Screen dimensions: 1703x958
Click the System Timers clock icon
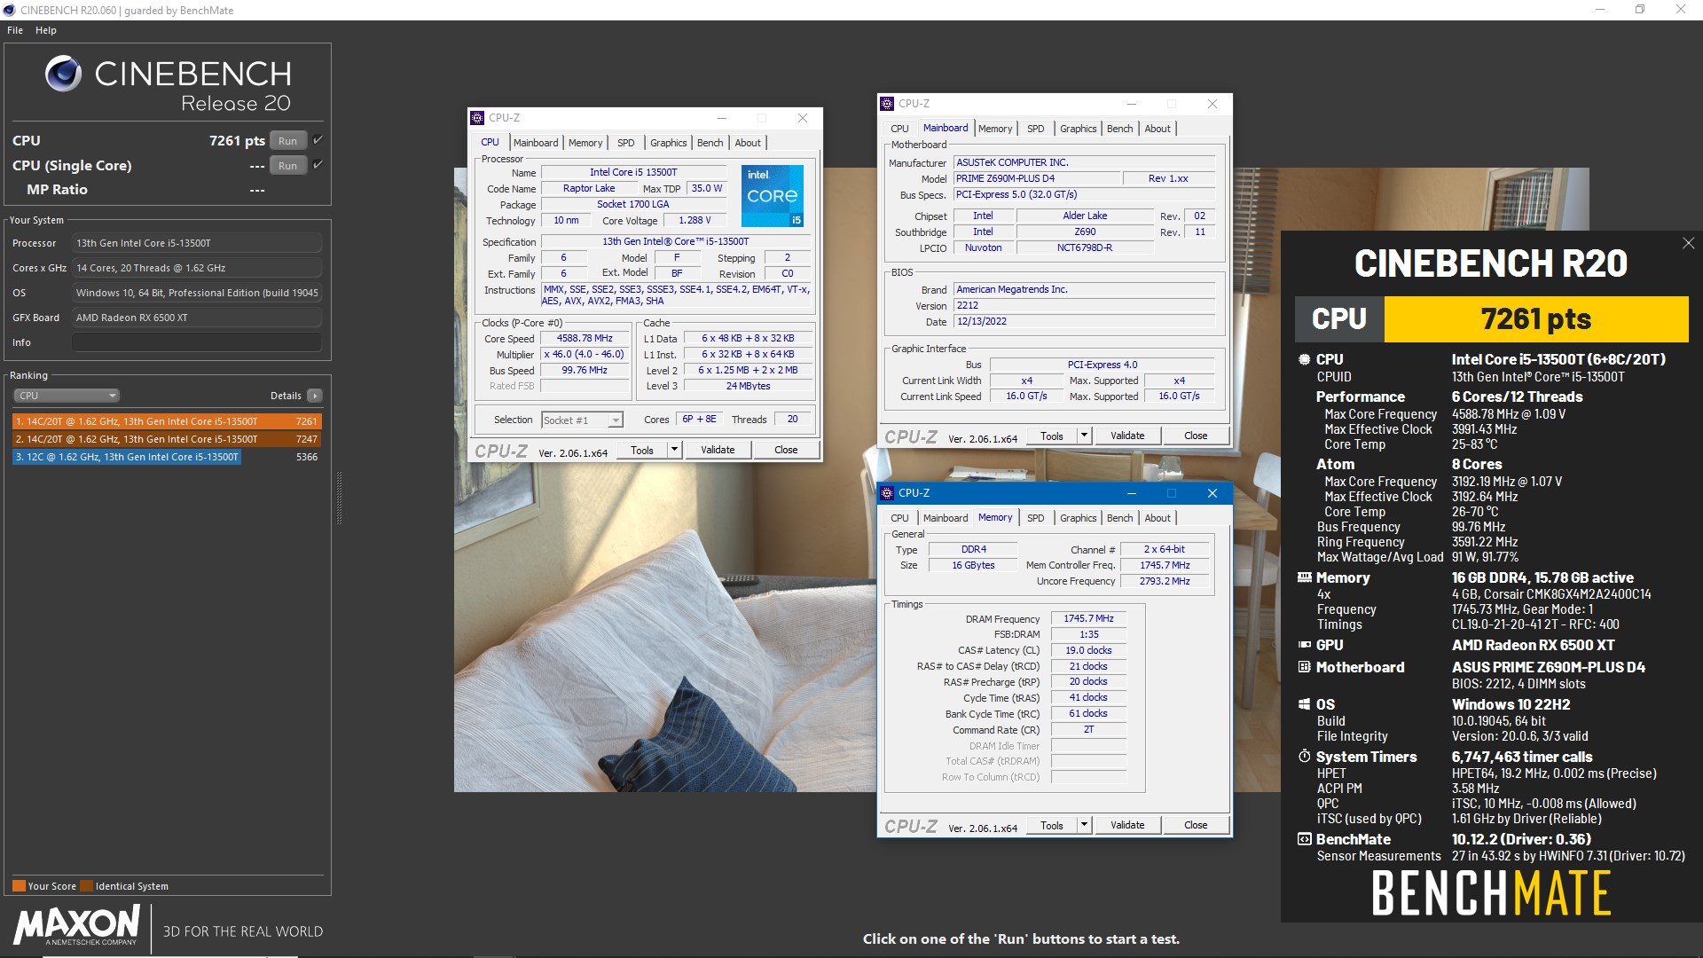1304,757
